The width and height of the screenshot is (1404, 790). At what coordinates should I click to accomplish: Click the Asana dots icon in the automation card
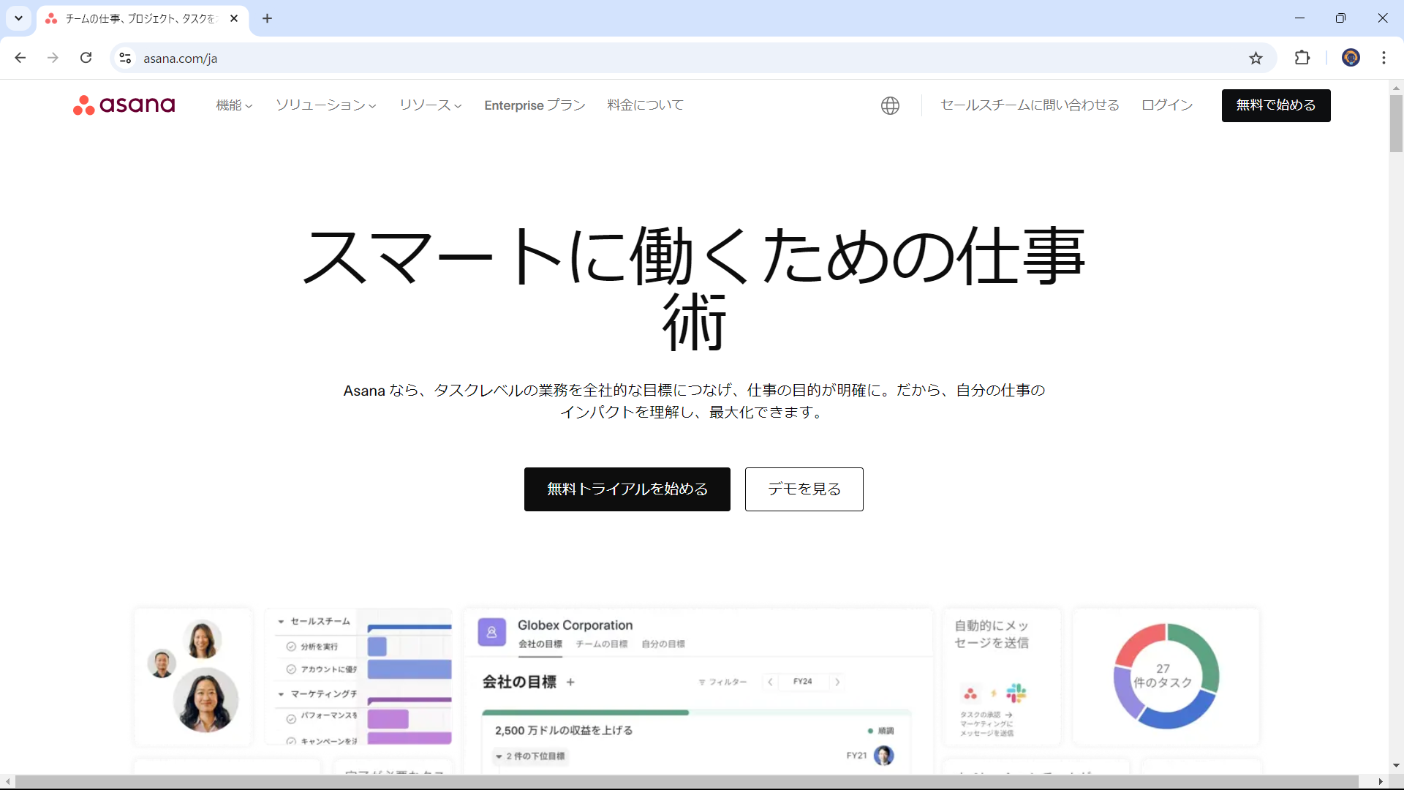pyautogui.click(x=970, y=693)
